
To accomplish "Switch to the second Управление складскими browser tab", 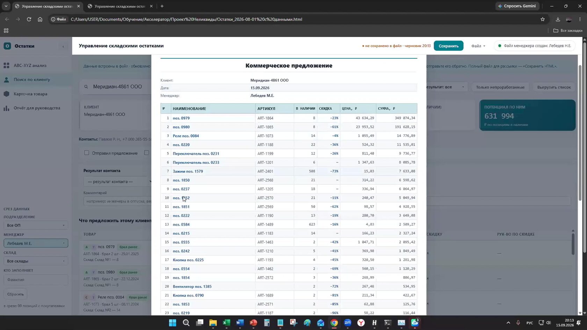I will point(119,6).
